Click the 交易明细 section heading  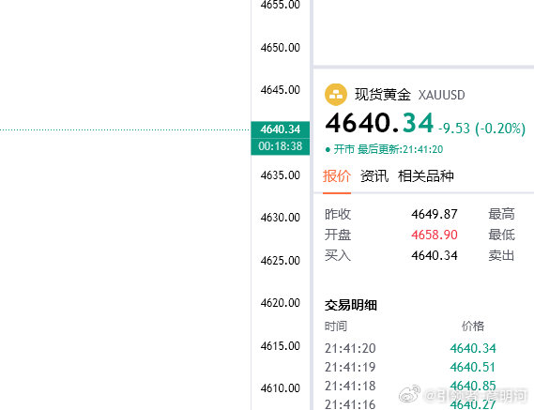point(350,305)
